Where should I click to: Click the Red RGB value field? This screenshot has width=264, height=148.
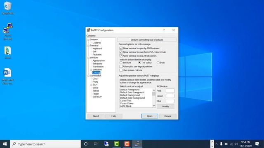coord(170,91)
